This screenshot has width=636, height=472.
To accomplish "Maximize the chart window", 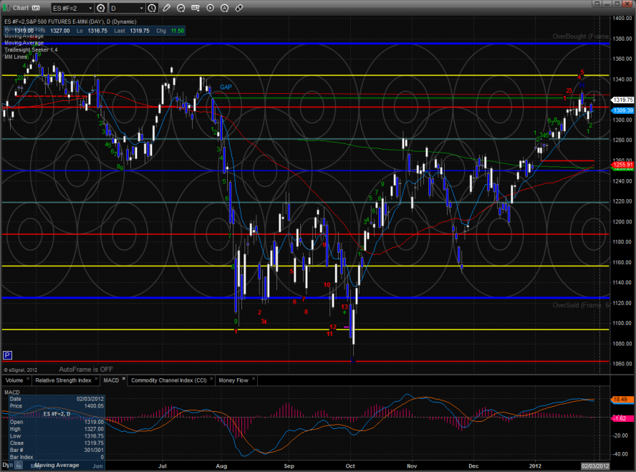I will tap(617, 4).
